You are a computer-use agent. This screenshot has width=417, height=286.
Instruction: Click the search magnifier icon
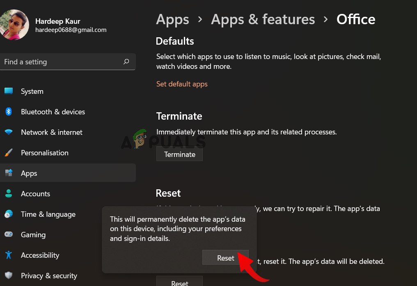click(126, 62)
